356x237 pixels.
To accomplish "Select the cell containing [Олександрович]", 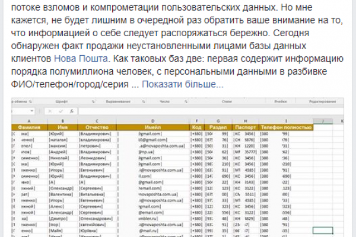I will [97, 219].
